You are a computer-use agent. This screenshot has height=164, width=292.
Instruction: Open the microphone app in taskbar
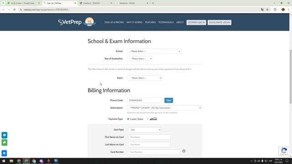coord(49,161)
